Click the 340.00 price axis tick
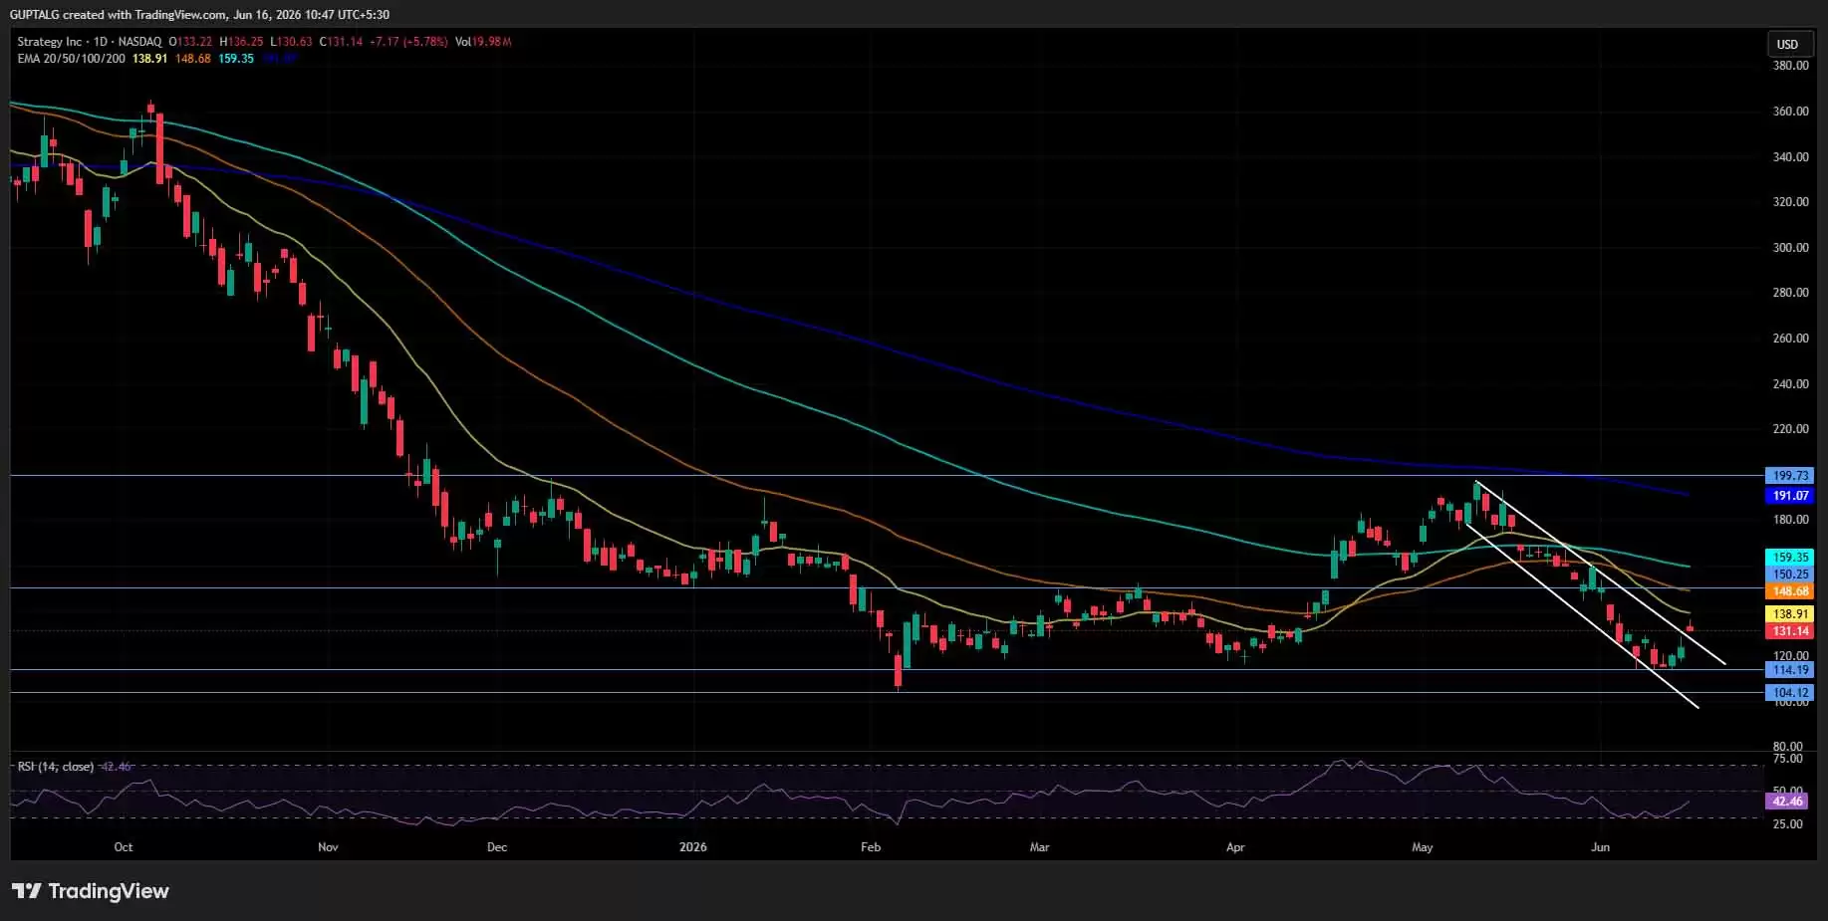The width and height of the screenshot is (1828, 921). coord(1790,157)
